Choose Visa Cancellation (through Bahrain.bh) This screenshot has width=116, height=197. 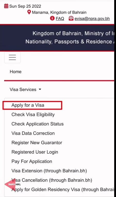pyautogui.click(x=52, y=180)
